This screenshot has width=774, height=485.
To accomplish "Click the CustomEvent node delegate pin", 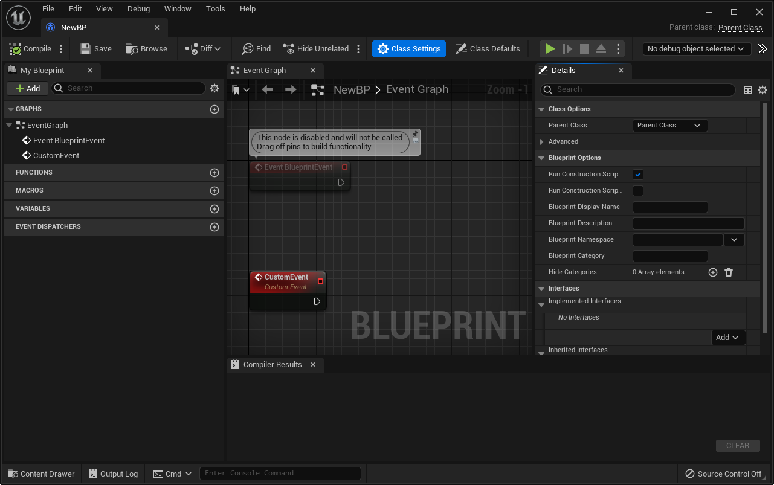I will pos(320,281).
